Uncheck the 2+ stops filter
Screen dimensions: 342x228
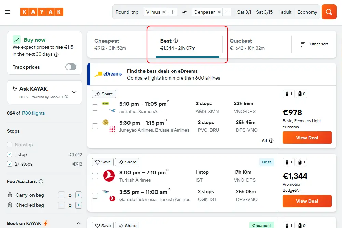tap(10, 164)
